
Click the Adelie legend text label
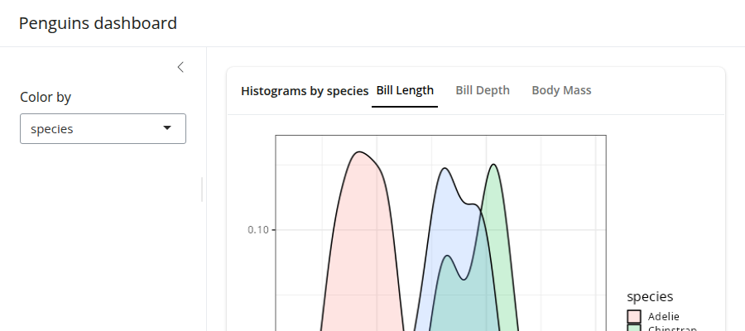[x=664, y=316]
